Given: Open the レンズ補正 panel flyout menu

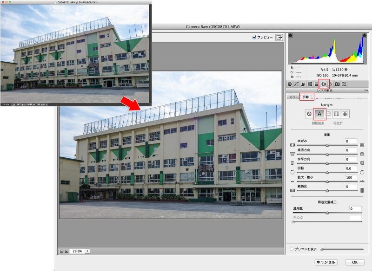Looking at the screenshot, I should coord(366,90).
